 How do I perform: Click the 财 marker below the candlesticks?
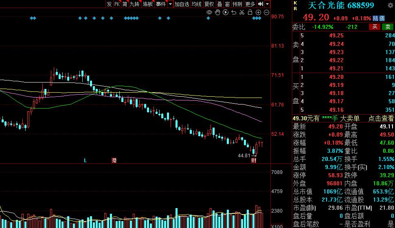(254, 161)
